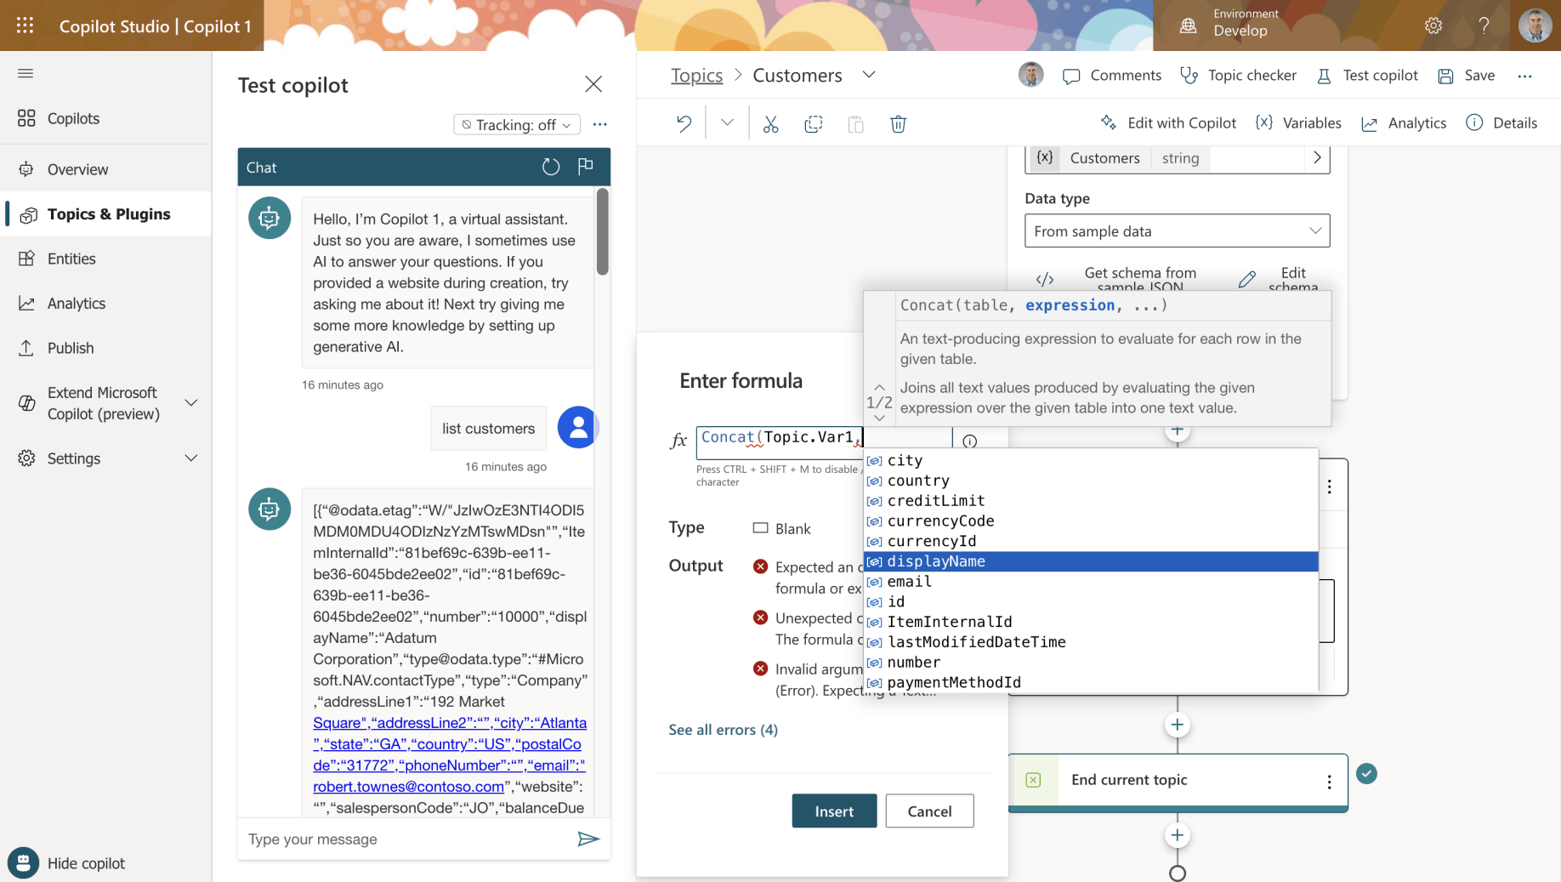The width and height of the screenshot is (1561, 882).
Task: Cut the selected node with scissors icon
Action: [x=771, y=124]
